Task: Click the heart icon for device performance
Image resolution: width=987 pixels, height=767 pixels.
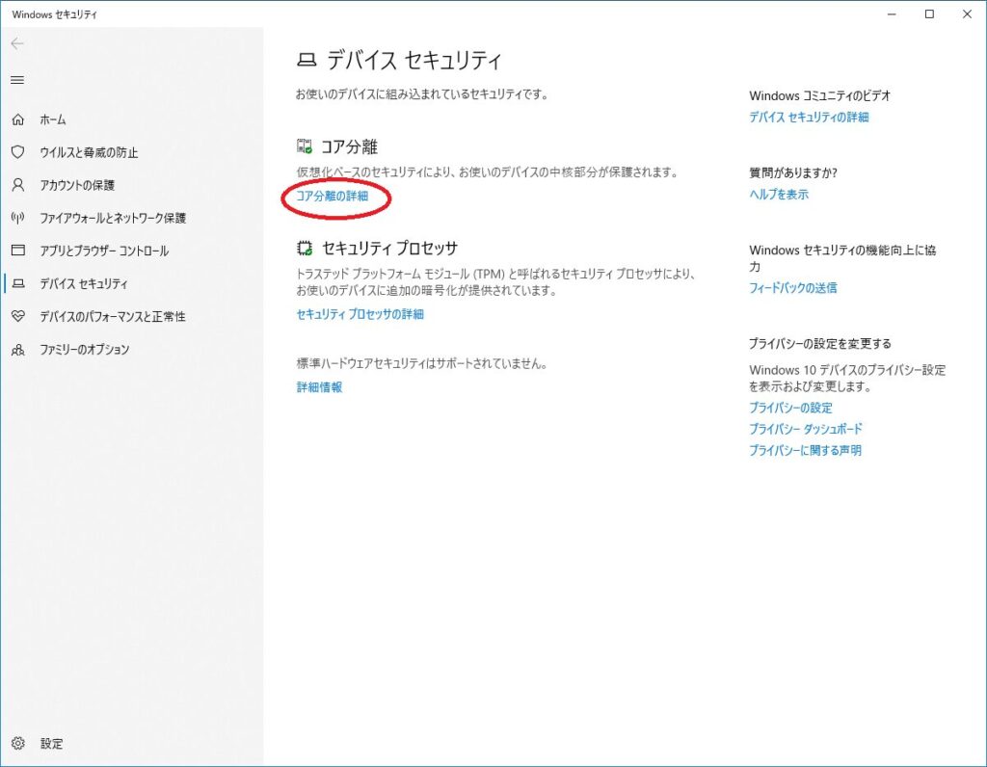Action: tap(18, 316)
